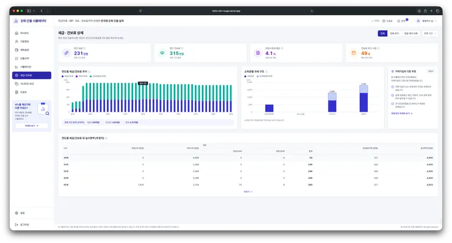The width and height of the screenshot is (452, 243).
Task: Click the info icon next to the yearly table title
Action: pos(106,138)
